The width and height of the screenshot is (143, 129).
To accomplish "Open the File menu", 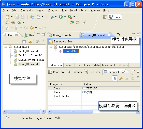I will [x=6, y=10].
